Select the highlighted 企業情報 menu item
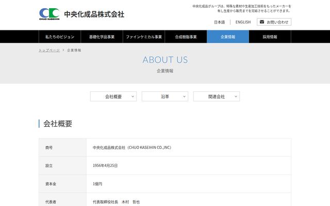Screen dimensions: 330x206 [x=228, y=37]
